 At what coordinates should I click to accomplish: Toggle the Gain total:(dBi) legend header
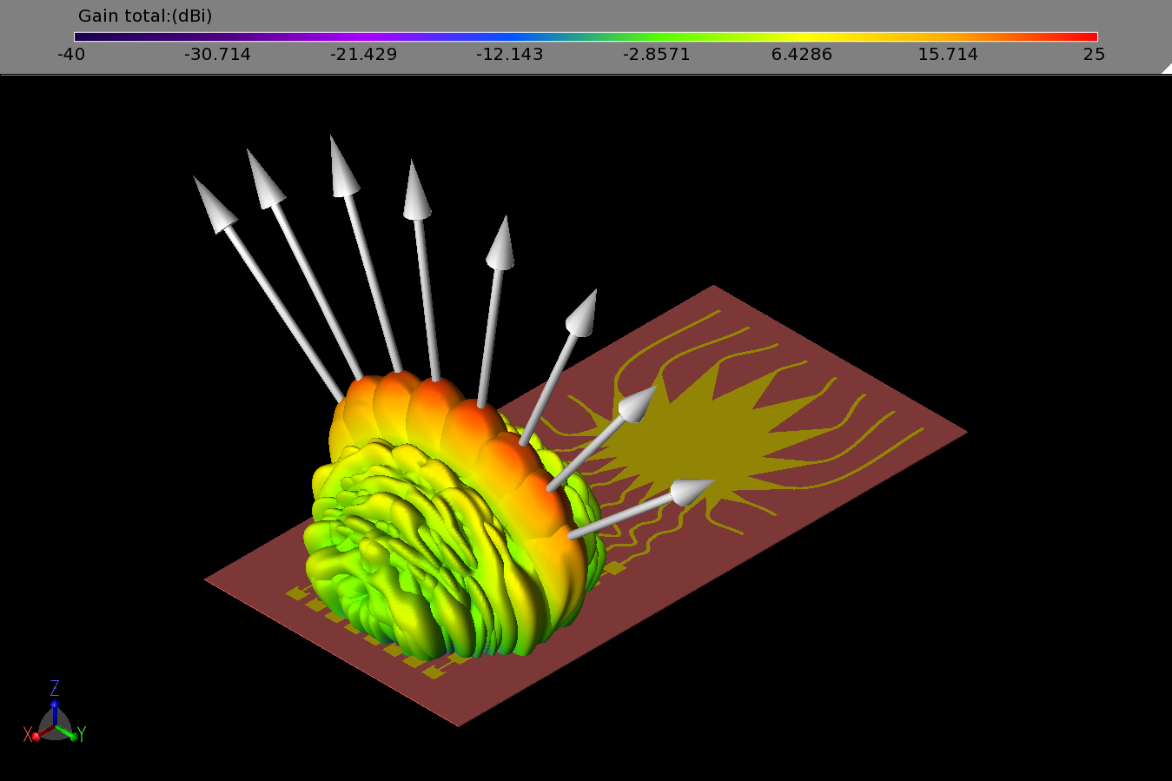click(148, 15)
